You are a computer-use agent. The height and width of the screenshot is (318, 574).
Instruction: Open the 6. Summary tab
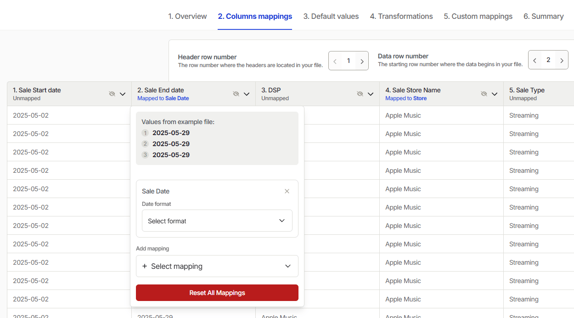(544, 16)
